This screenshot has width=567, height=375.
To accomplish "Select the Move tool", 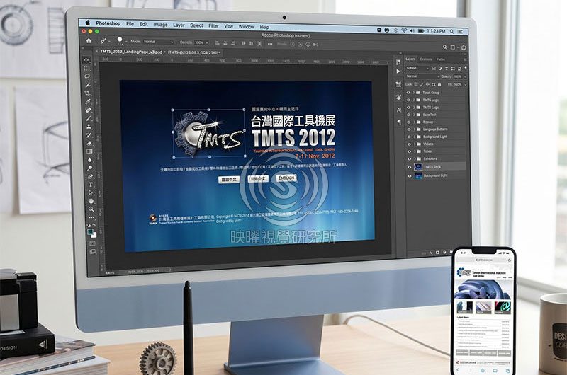I will pyautogui.click(x=86, y=60).
